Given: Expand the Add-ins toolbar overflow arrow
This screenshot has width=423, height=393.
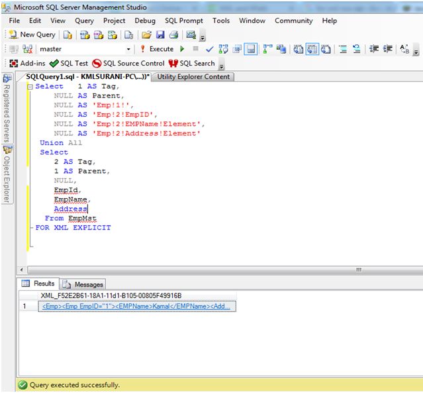Looking at the screenshot, I should coord(221,66).
